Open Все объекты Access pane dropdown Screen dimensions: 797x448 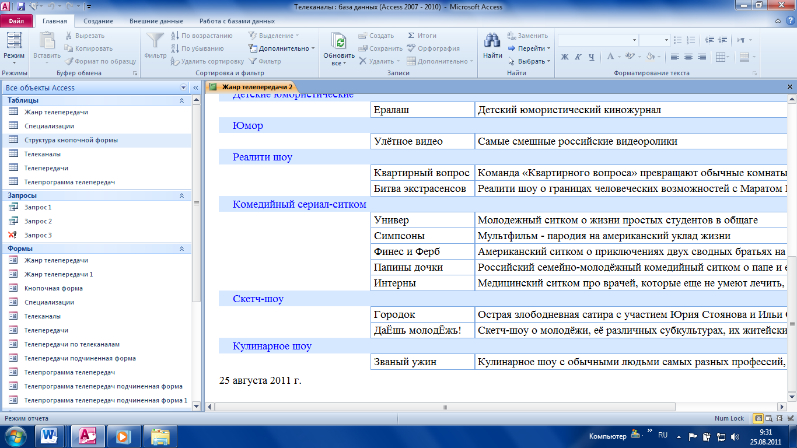(183, 88)
